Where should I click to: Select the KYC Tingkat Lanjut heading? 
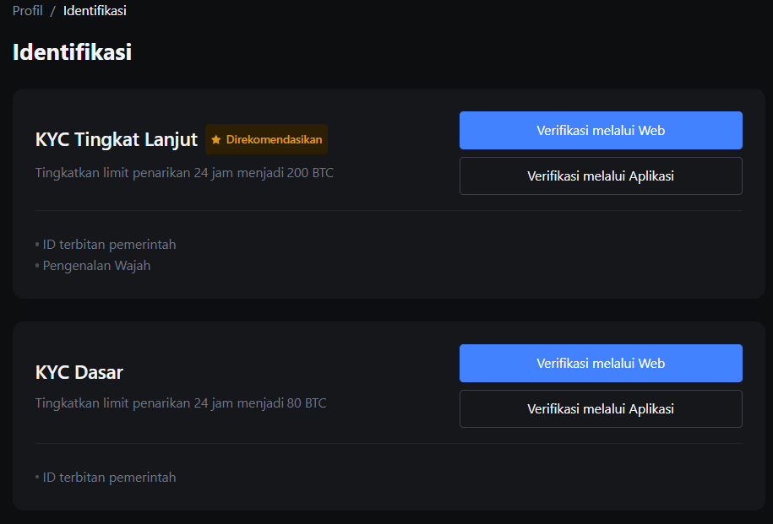pyautogui.click(x=115, y=139)
